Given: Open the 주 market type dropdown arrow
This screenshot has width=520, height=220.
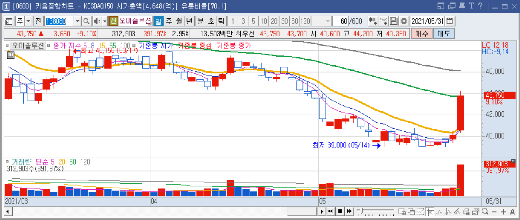Looking at the screenshot, I should pos(28,21).
